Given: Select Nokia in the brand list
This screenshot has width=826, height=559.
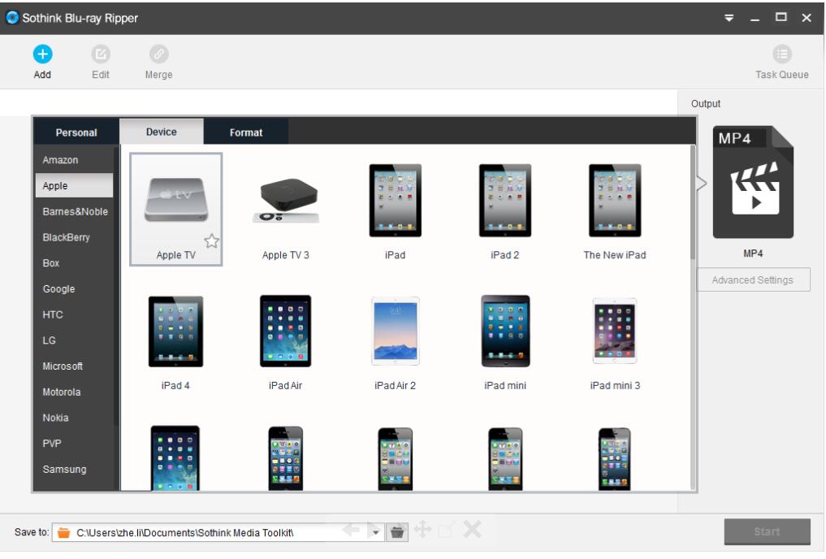Looking at the screenshot, I should coord(74,418).
